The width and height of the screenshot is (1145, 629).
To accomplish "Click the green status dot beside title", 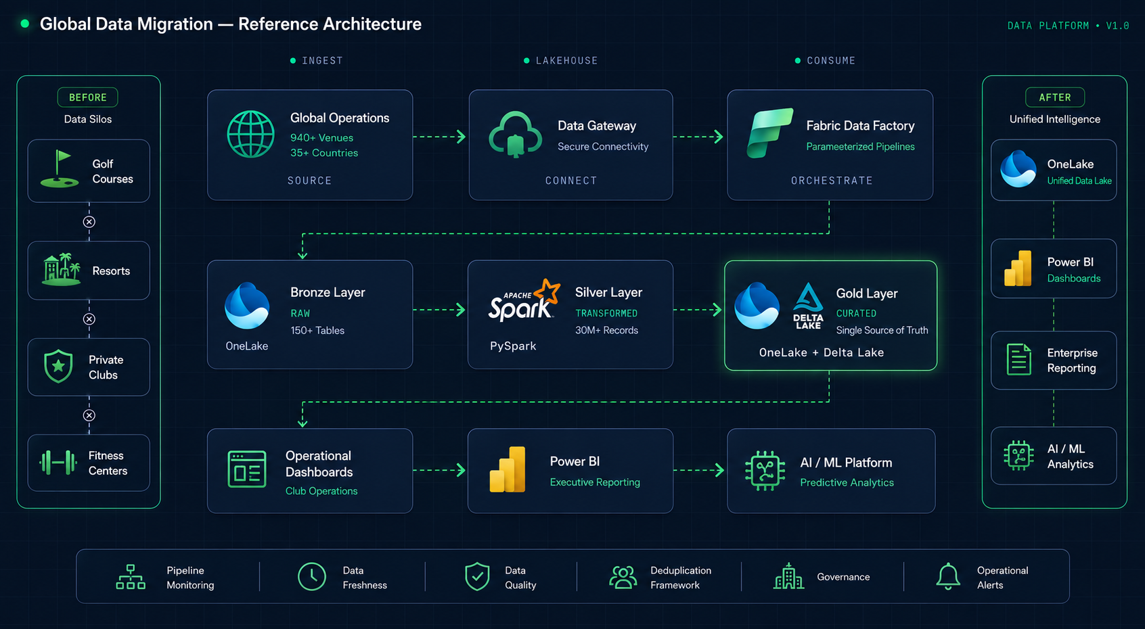I will click(25, 24).
